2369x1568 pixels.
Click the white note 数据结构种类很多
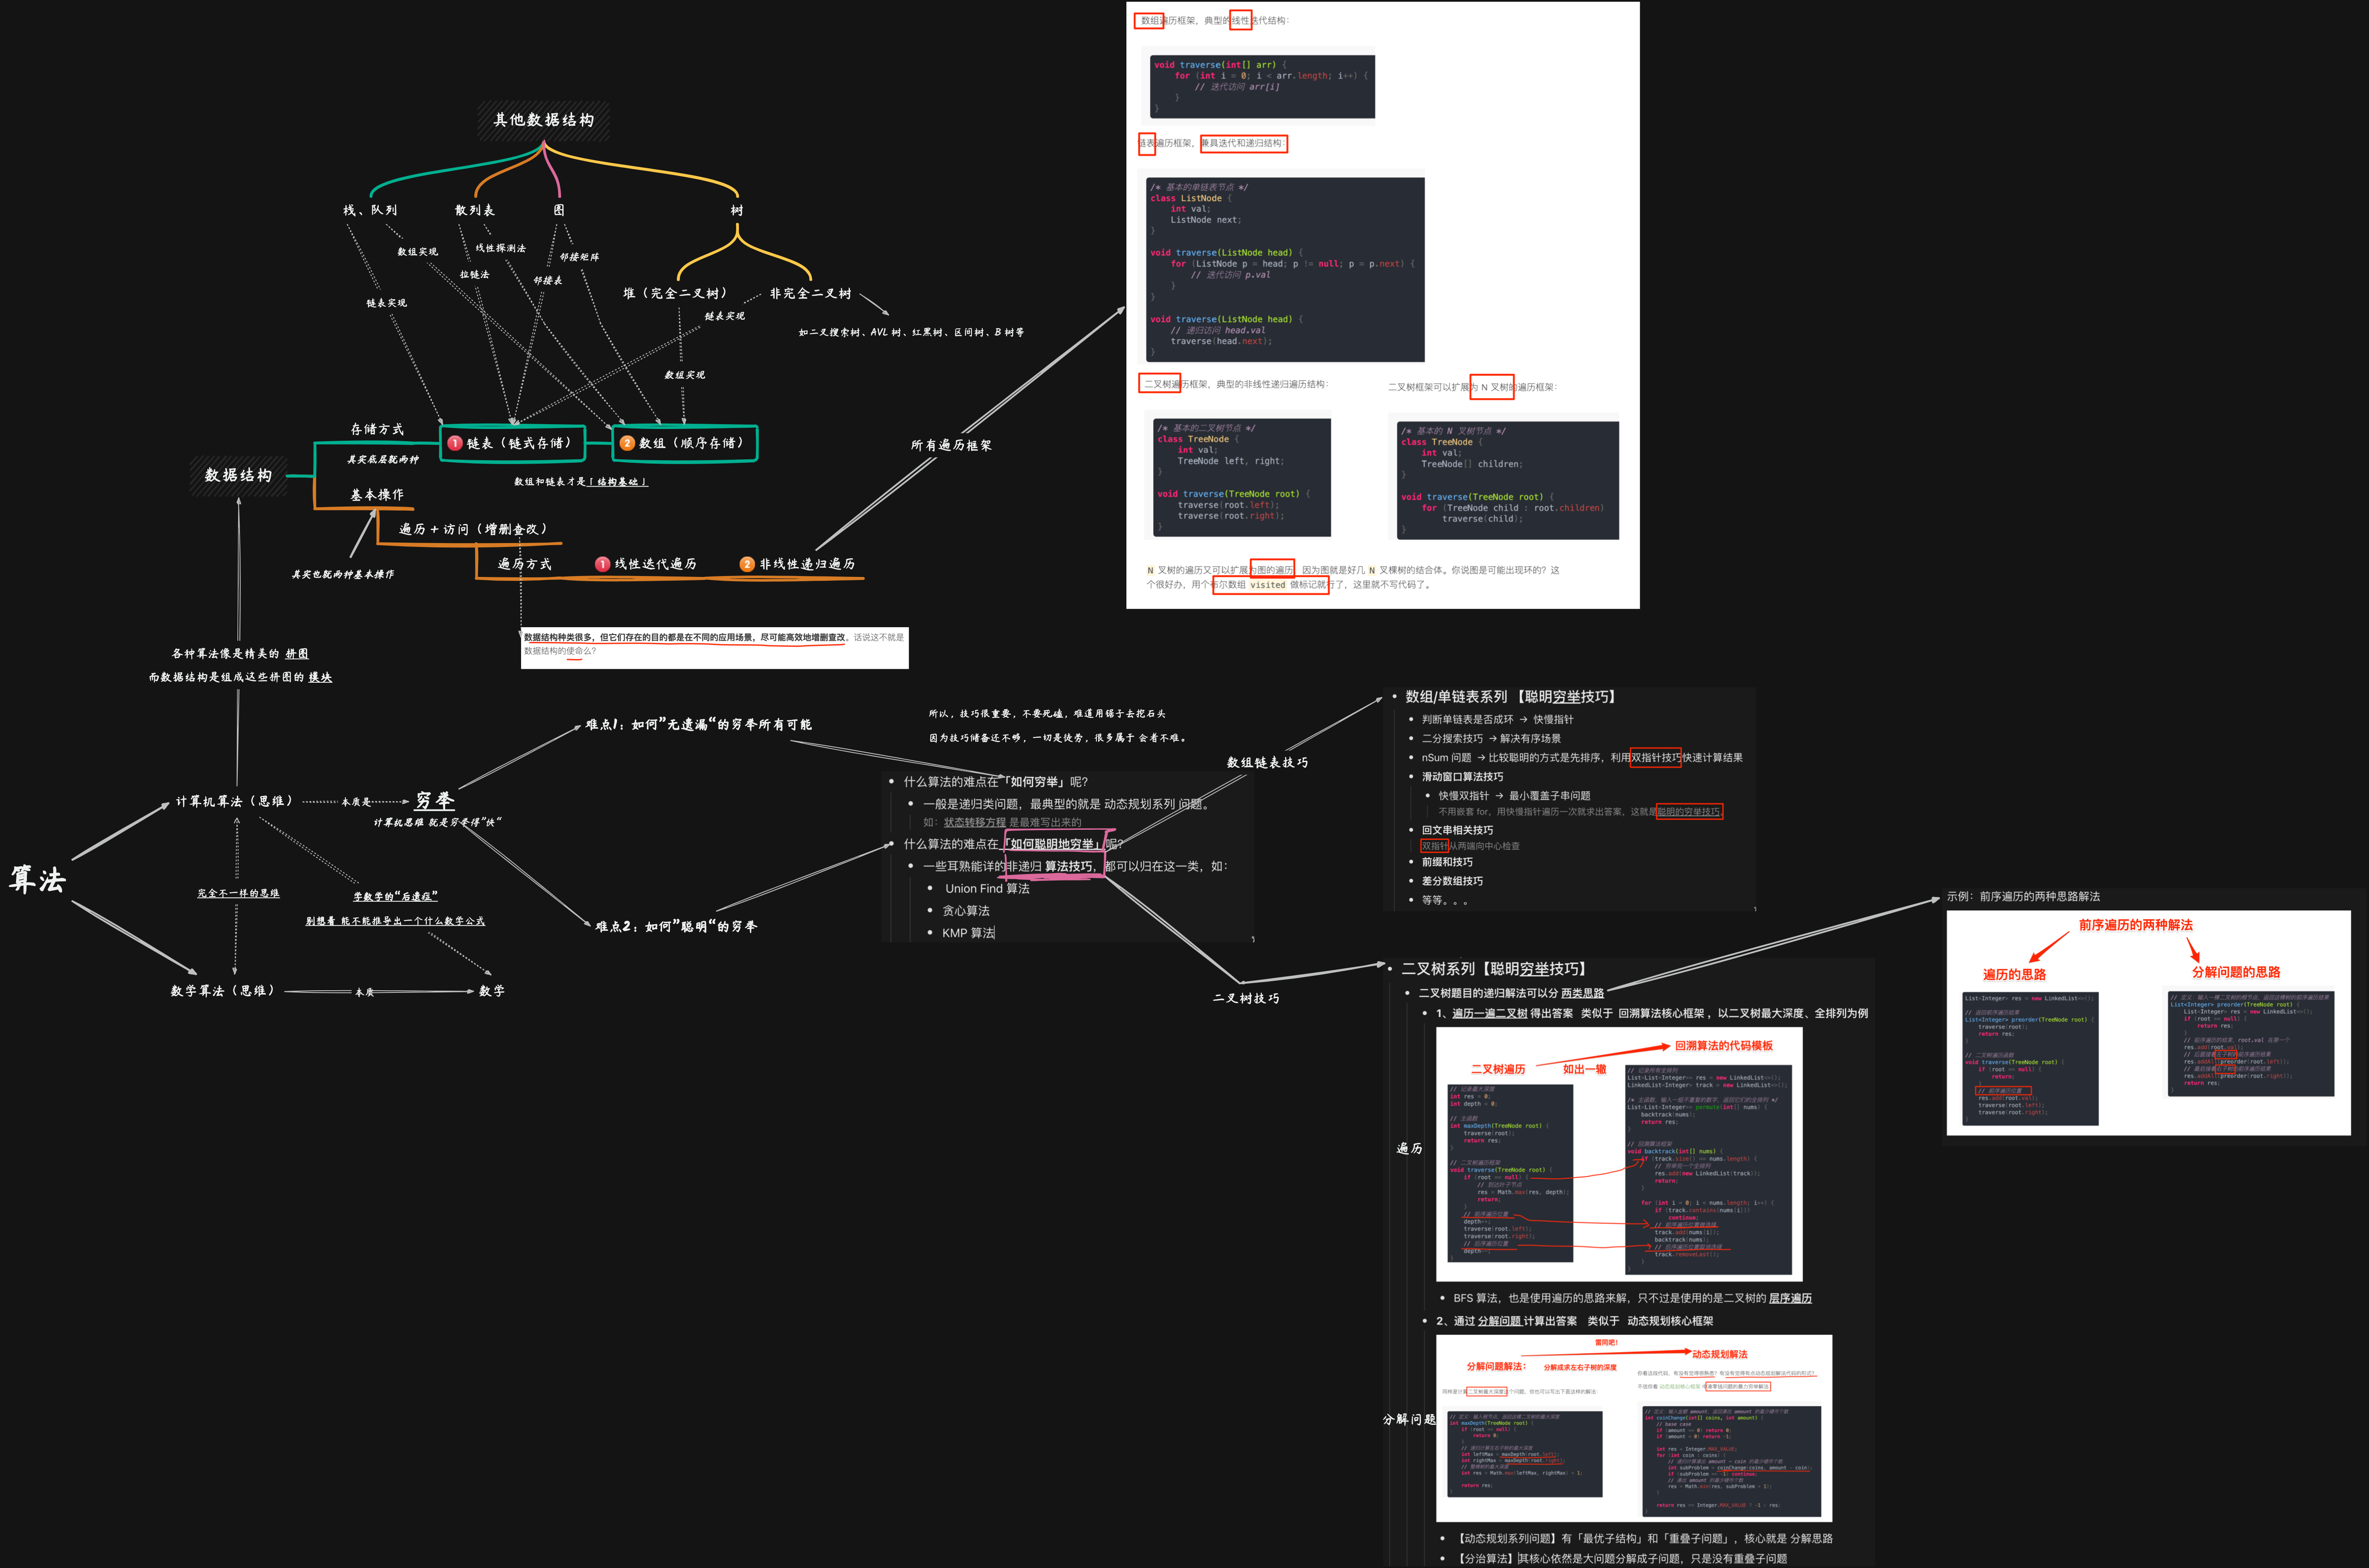[x=714, y=647]
